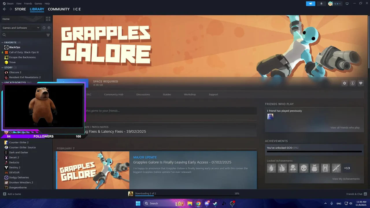Viewport: 370px width, 208px height.
Task: Open the Community Hub tab
Action: [114, 94]
